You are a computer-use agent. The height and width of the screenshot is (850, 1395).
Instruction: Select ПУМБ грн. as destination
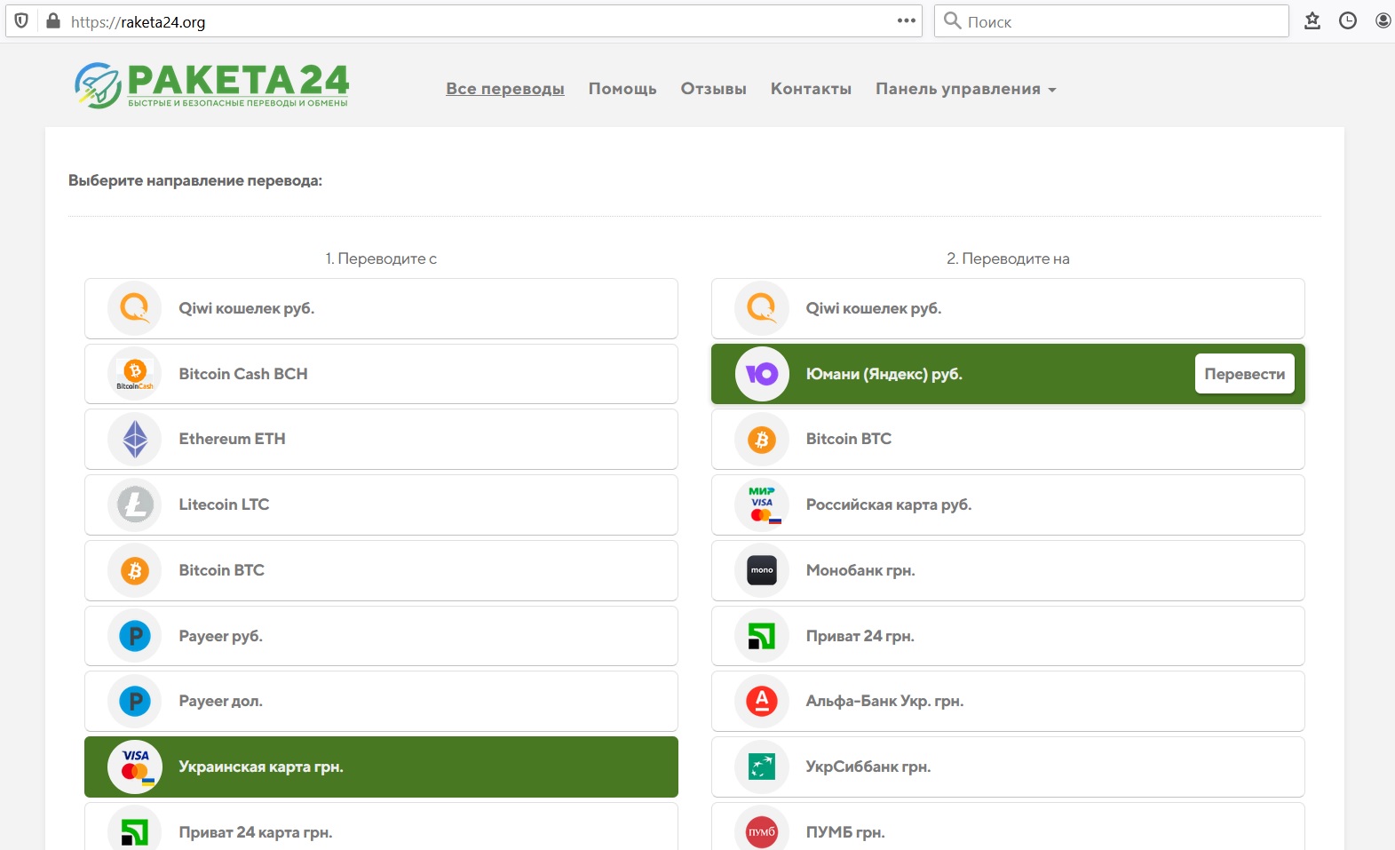pyautogui.click(x=1008, y=827)
